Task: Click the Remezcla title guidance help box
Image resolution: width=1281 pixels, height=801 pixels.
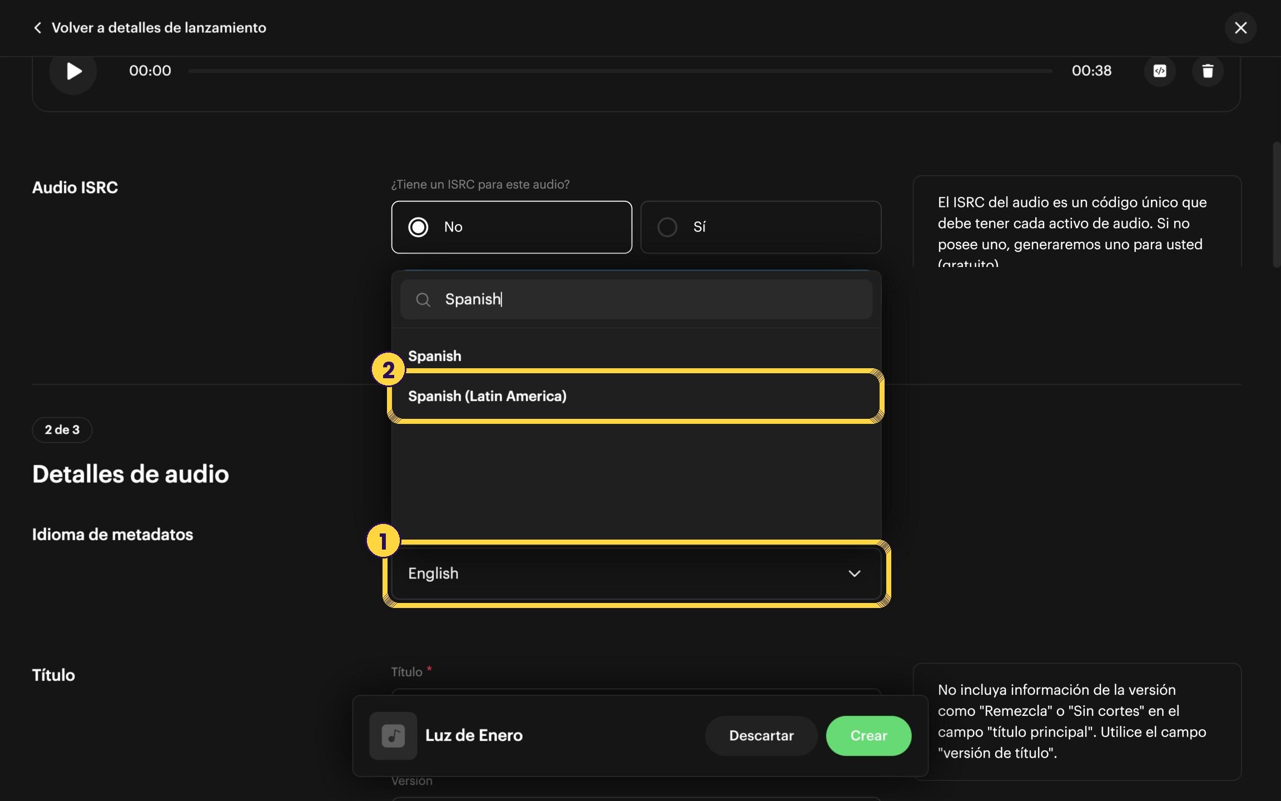Action: point(1077,721)
